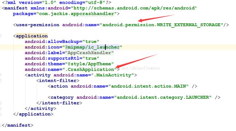Click "true" value of supportsRtl
Viewport: 236px width, 131px height.
click(x=91, y=58)
